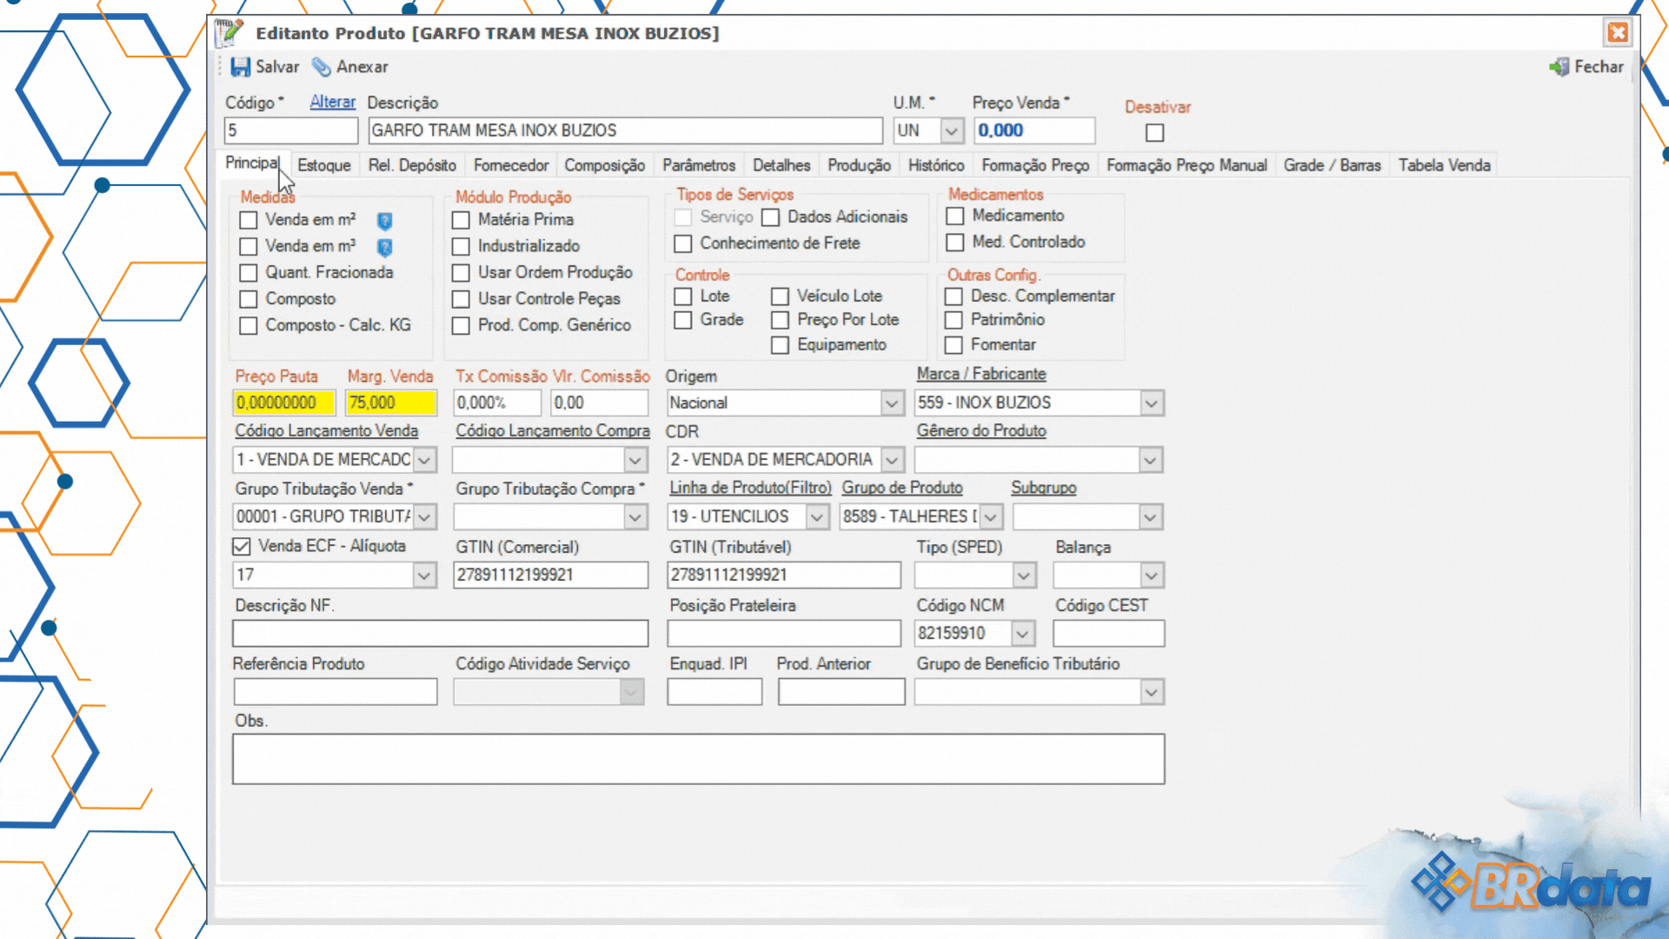
Task: Click the Salvar floppy disk icon
Action: point(240,67)
